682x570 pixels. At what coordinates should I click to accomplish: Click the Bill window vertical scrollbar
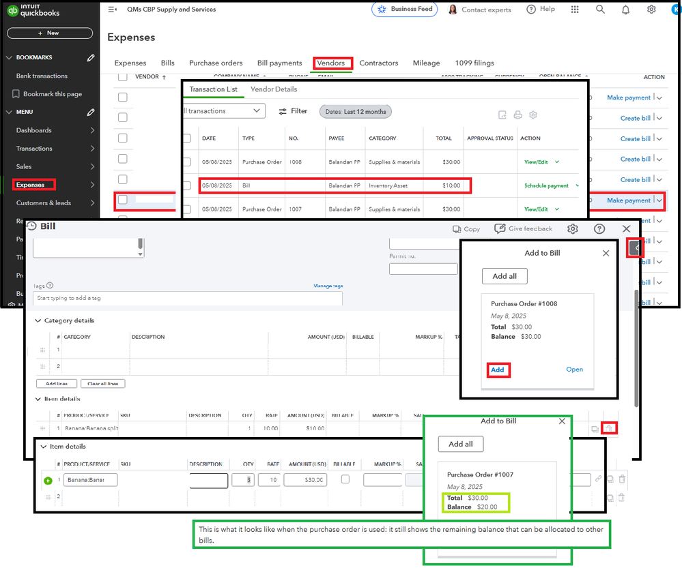[x=636, y=348]
